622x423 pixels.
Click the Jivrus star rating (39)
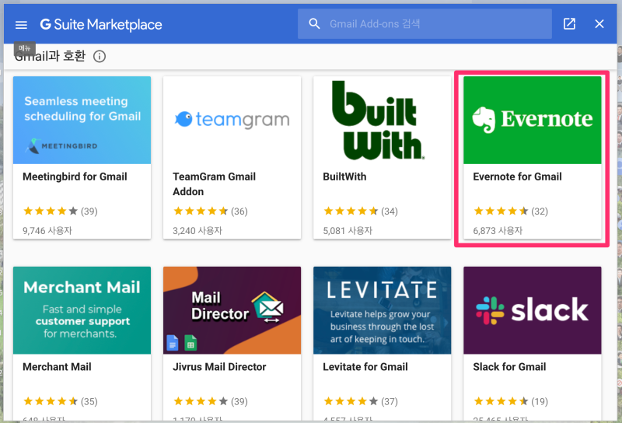click(x=211, y=401)
